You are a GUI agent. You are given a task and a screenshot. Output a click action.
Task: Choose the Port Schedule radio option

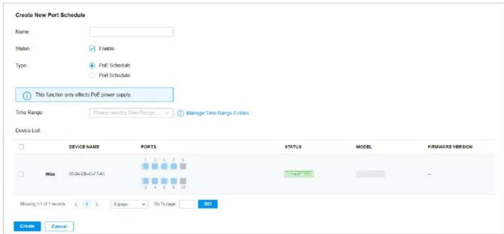tap(92, 75)
